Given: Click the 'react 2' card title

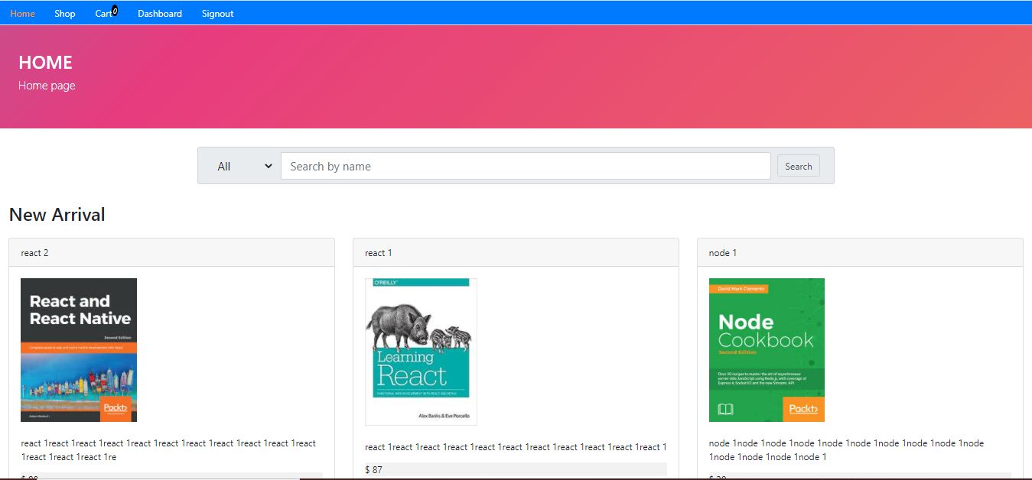Looking at the screenshot, I should coord(35,253).
